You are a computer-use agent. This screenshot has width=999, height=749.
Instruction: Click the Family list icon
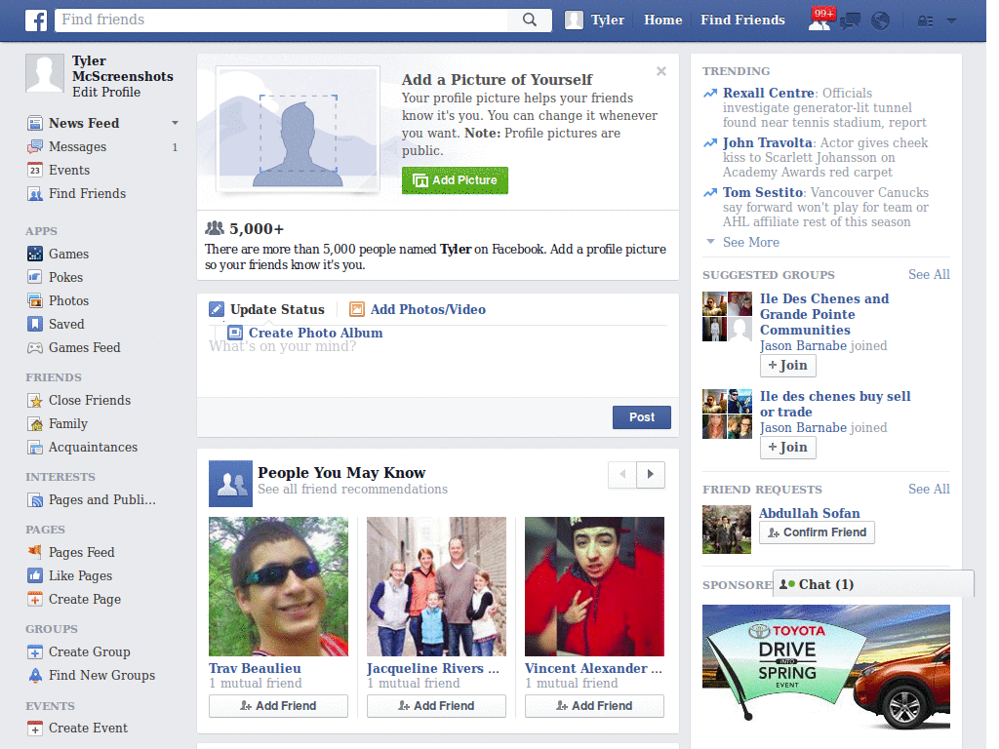(35, 424)
